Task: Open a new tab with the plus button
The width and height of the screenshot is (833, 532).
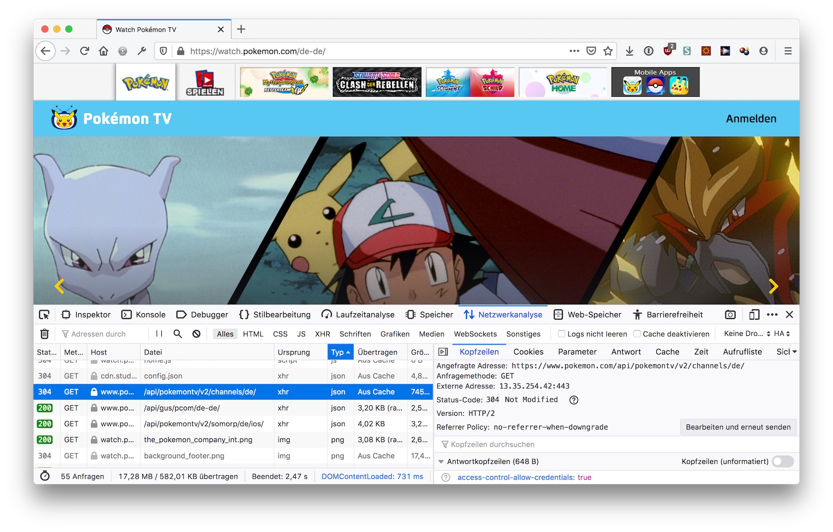Action: point(241,29)
